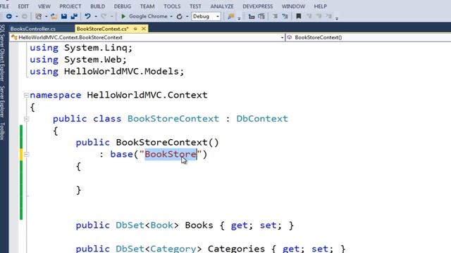Open the PROJECT menu
Image resolution: width=451 pixels, height=253 pixels.
[70, 6]
